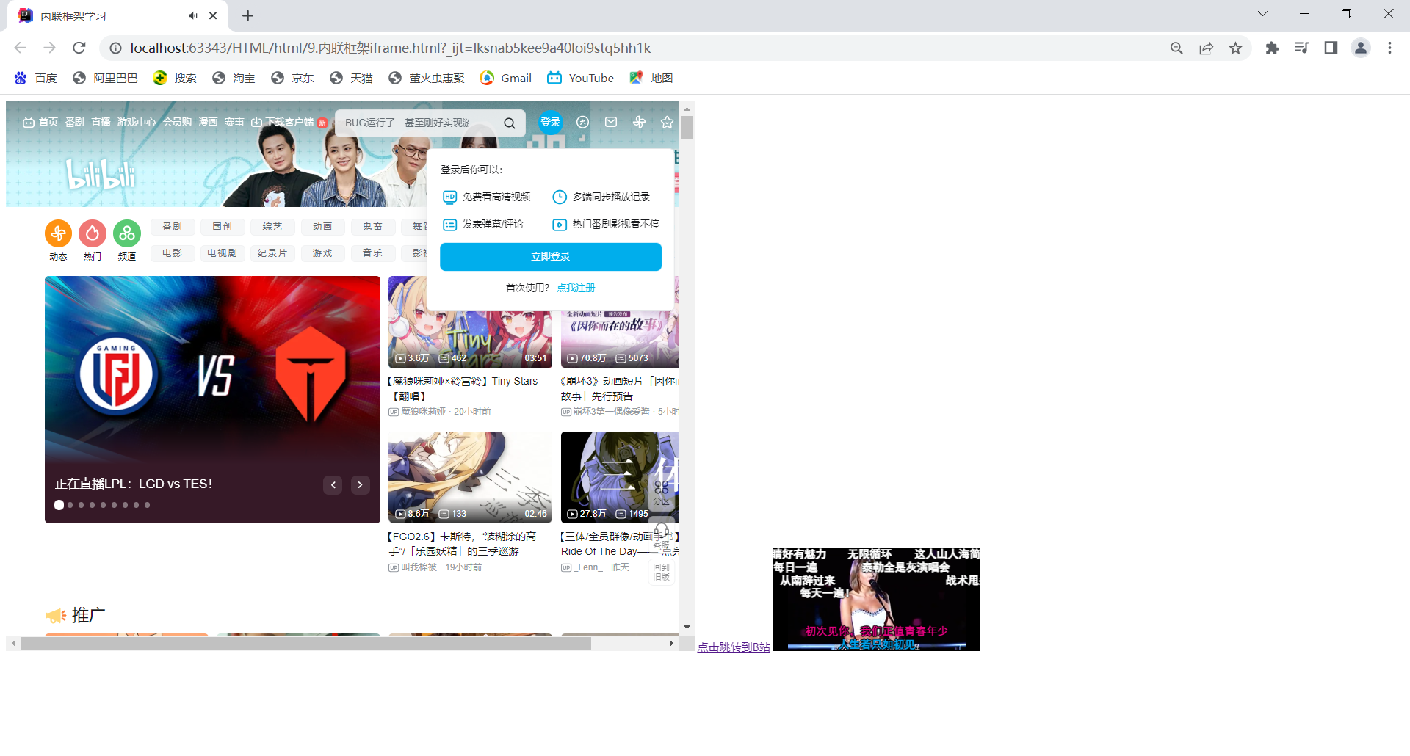Click the green 频道 channel icon
The width and height of the screenshot is (1410, 756).
point(127,233)
